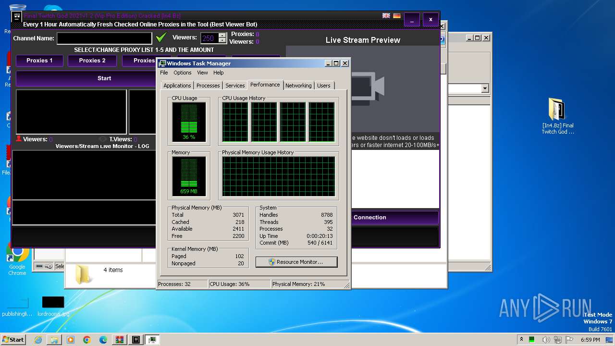This screenshot has height=346, width=615.
Task: Click the Resource Monitor button
Action: (x=296, y=262)
